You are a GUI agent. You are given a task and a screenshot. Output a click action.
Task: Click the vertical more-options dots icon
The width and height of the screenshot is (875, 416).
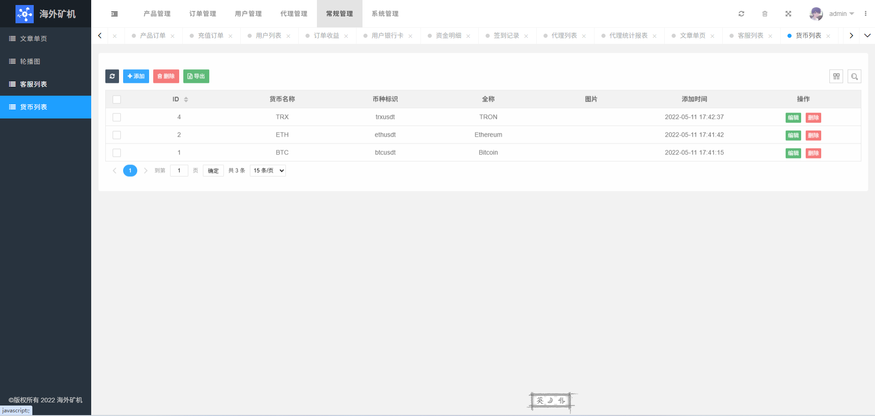click(865, 14)
